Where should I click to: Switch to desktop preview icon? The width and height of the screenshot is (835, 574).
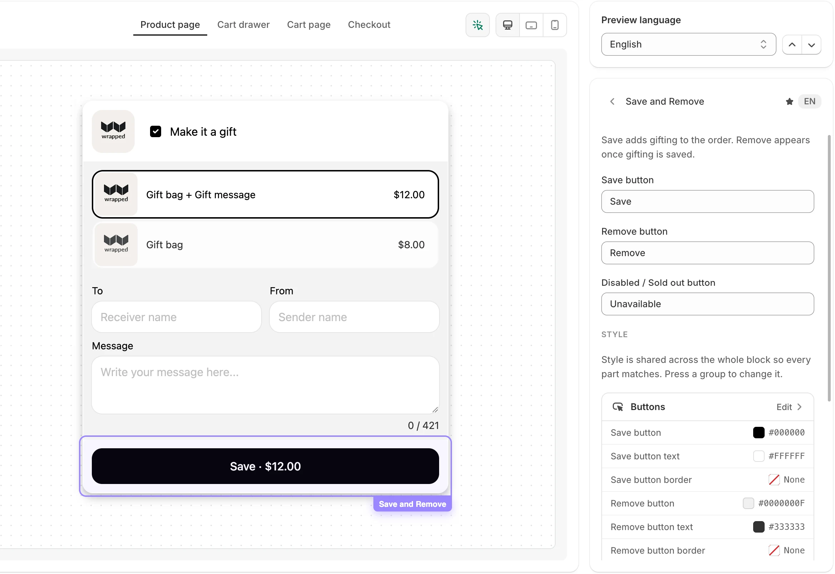tap(508, 25)
